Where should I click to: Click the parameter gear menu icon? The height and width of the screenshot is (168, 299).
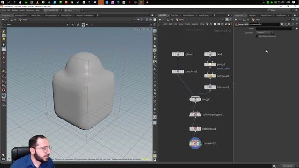(x=282, y=24)
